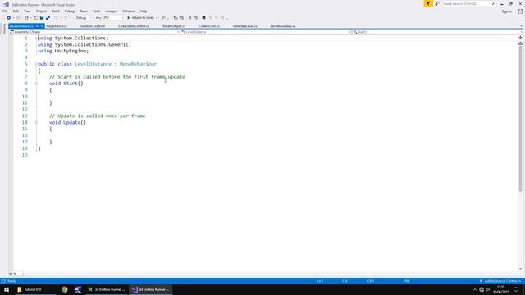Switch to the CollectableControl.cs tab
The height and width of the screenshot is (295, 525).
coord(134,26)
